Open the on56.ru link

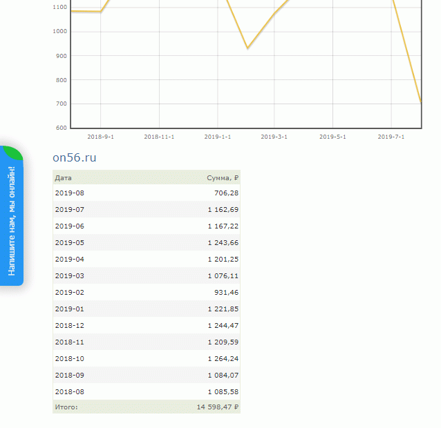(x=74, y=157)
